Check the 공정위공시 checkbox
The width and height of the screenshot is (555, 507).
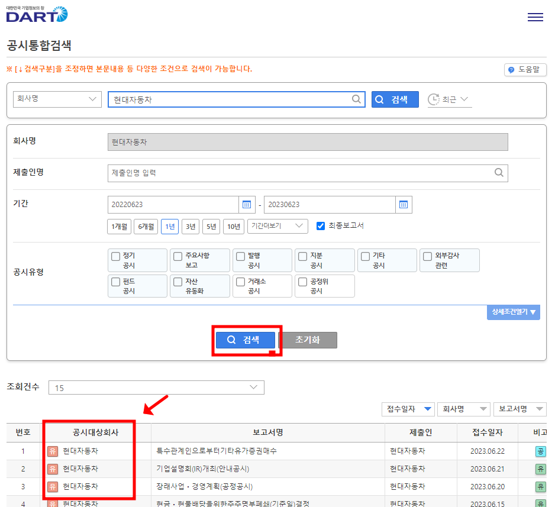pyautogui.click(x=302, y=282)
